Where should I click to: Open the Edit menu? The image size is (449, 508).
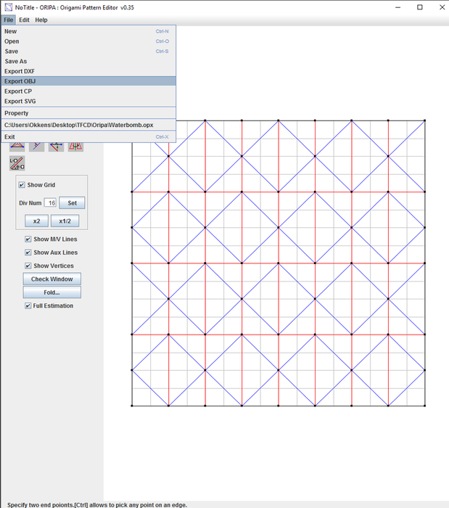coord(24,20)
